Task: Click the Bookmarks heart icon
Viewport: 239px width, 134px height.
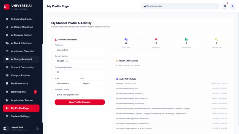Action: click(156, 39)
